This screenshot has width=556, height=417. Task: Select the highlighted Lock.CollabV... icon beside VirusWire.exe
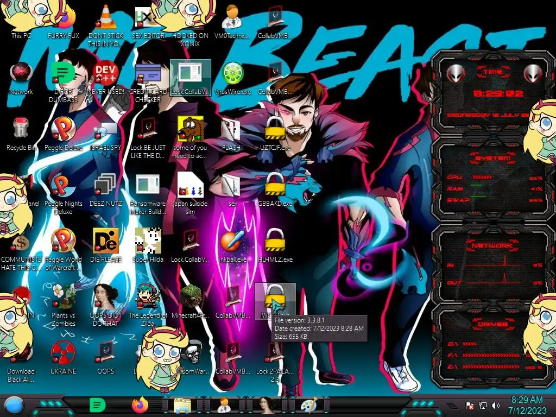[x=190, y=78]
